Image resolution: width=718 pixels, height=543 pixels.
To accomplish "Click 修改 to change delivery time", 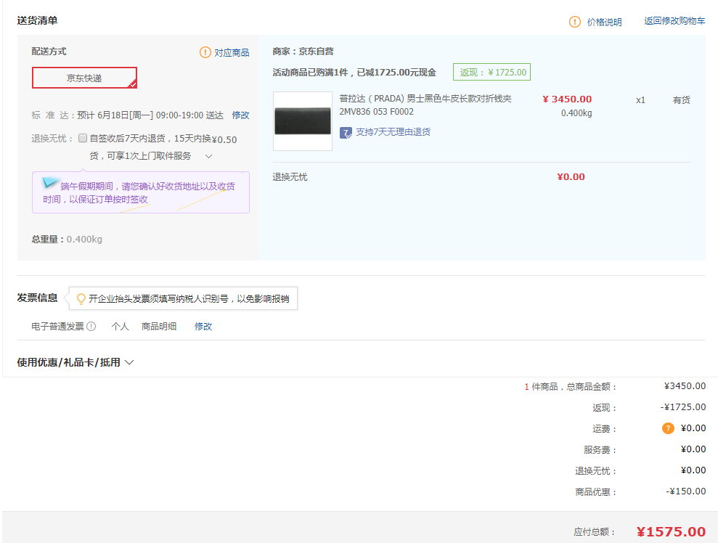I will tap(240, 115).
